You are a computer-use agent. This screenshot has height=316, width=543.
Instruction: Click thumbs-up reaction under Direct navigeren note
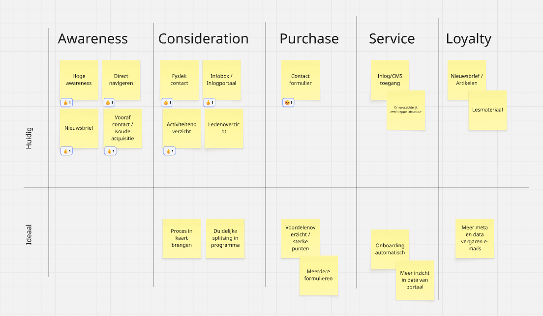(109, 103)
